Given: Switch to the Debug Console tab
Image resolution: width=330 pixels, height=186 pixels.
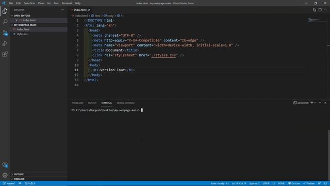Looking at the screenshot, I should click(126, 103).
